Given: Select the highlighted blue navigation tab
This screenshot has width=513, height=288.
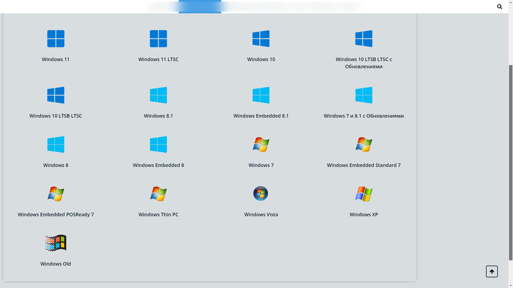Looking at the screenshot, I should 200,6.
